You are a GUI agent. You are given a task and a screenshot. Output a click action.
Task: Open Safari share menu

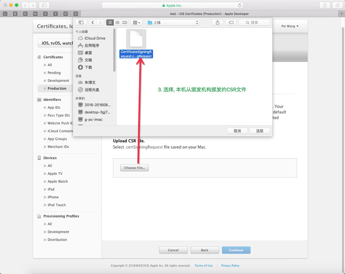click(325, 5)
